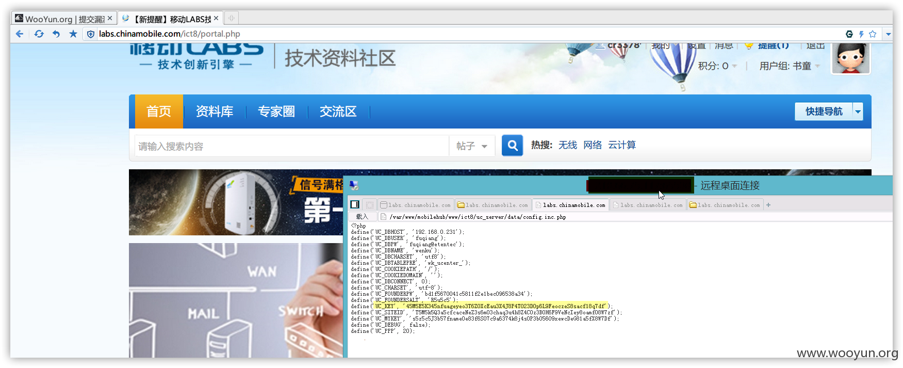Open the 资料库 navigation item

[x=215, y=111]
